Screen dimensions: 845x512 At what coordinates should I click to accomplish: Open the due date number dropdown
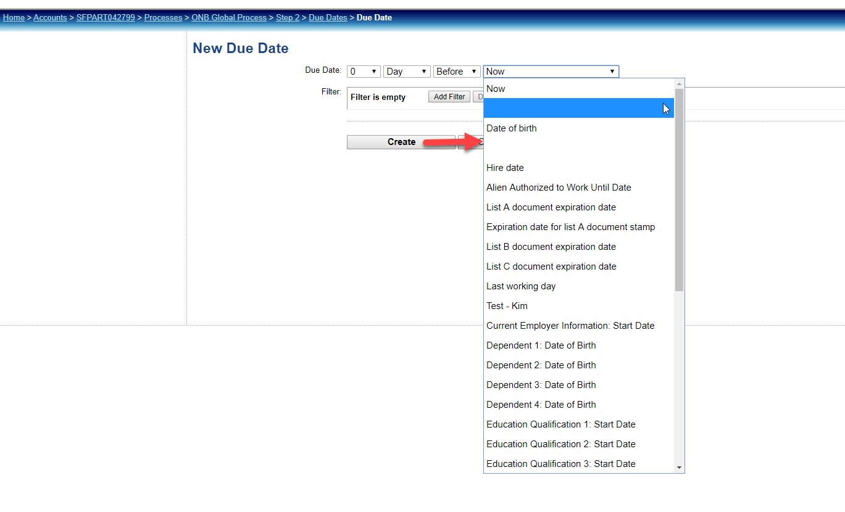click(x=364, y=72)
